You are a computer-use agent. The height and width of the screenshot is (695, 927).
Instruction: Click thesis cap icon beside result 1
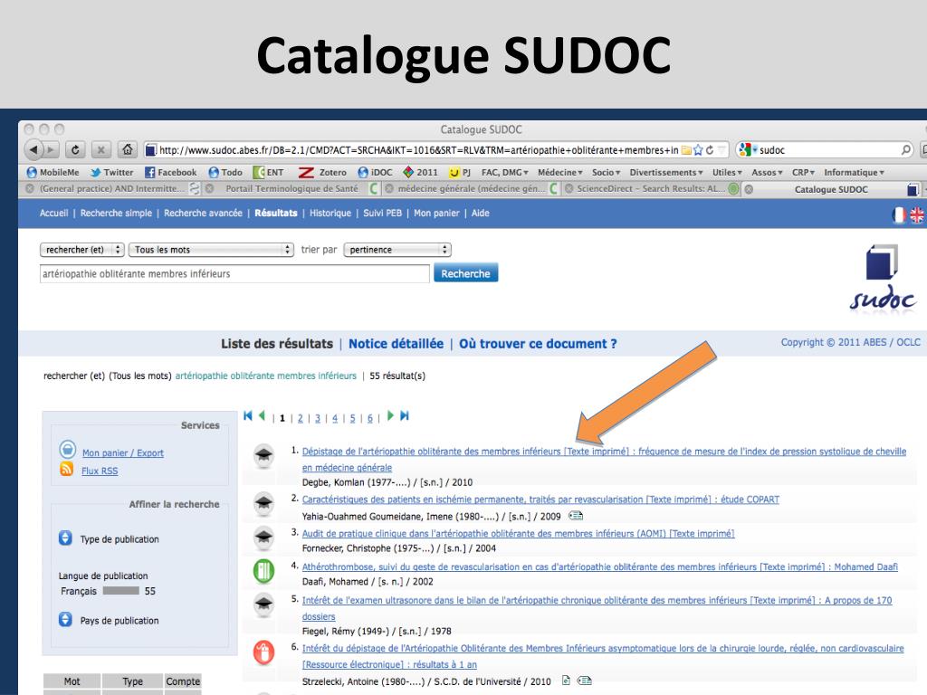click(x=263, y=456)
